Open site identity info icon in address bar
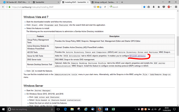This screenshot has height=112, width=179. 7,7
